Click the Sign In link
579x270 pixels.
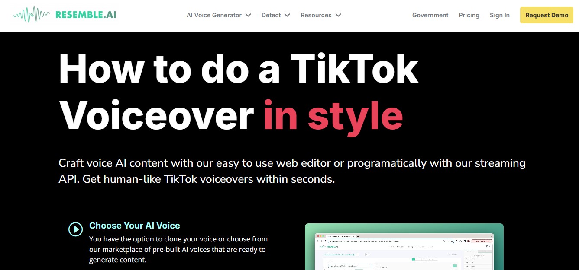(x=499, y=15)
